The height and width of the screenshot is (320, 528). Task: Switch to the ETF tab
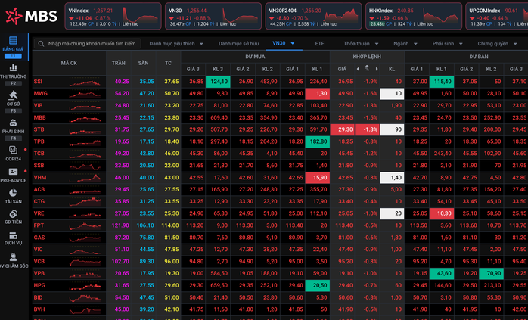(x=319, y=43)
